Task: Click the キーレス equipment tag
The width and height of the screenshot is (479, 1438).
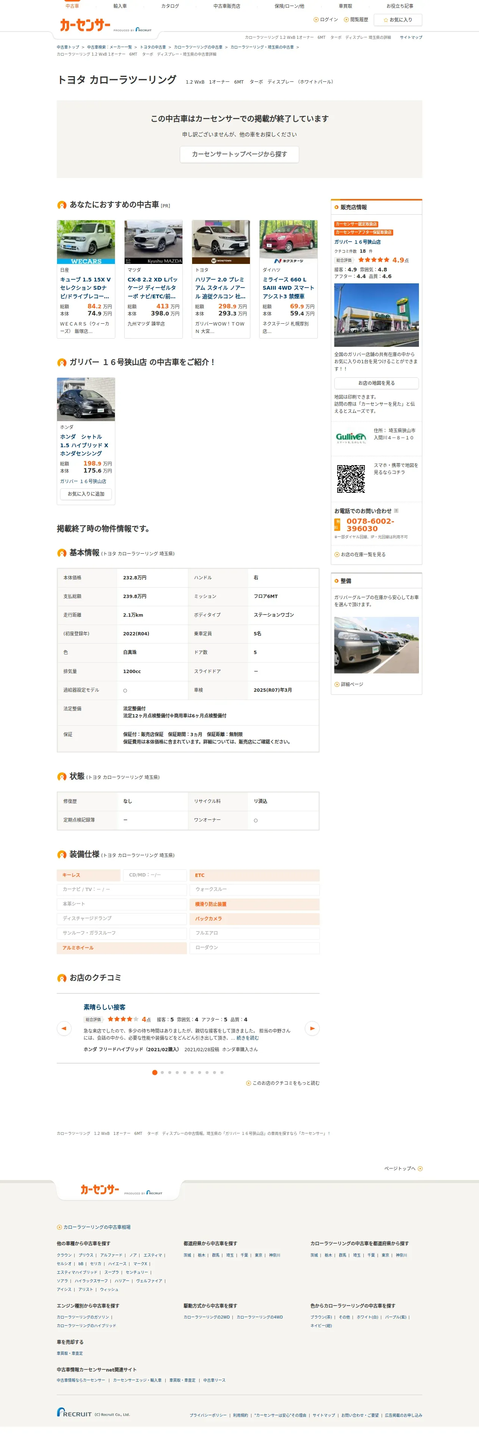Action: coord(88,875)
